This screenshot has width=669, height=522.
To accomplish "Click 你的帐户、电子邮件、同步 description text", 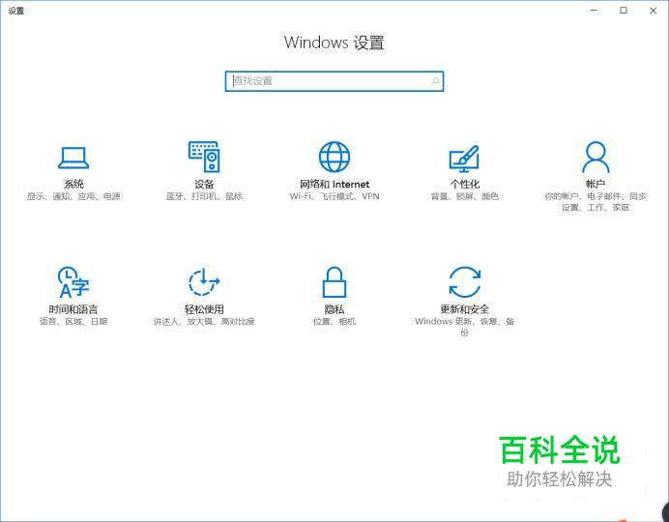I will (596, 196).
